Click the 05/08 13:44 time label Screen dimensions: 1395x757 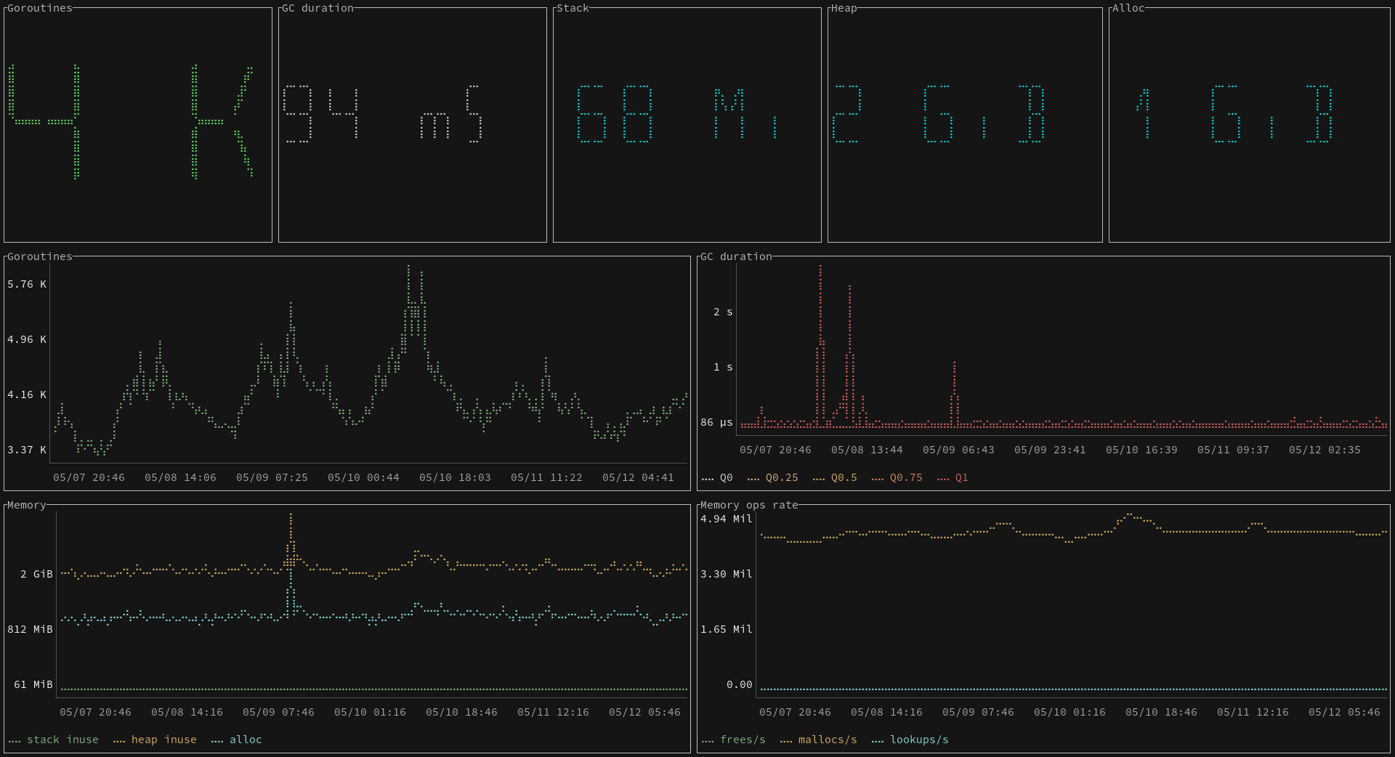click(867, 450)
